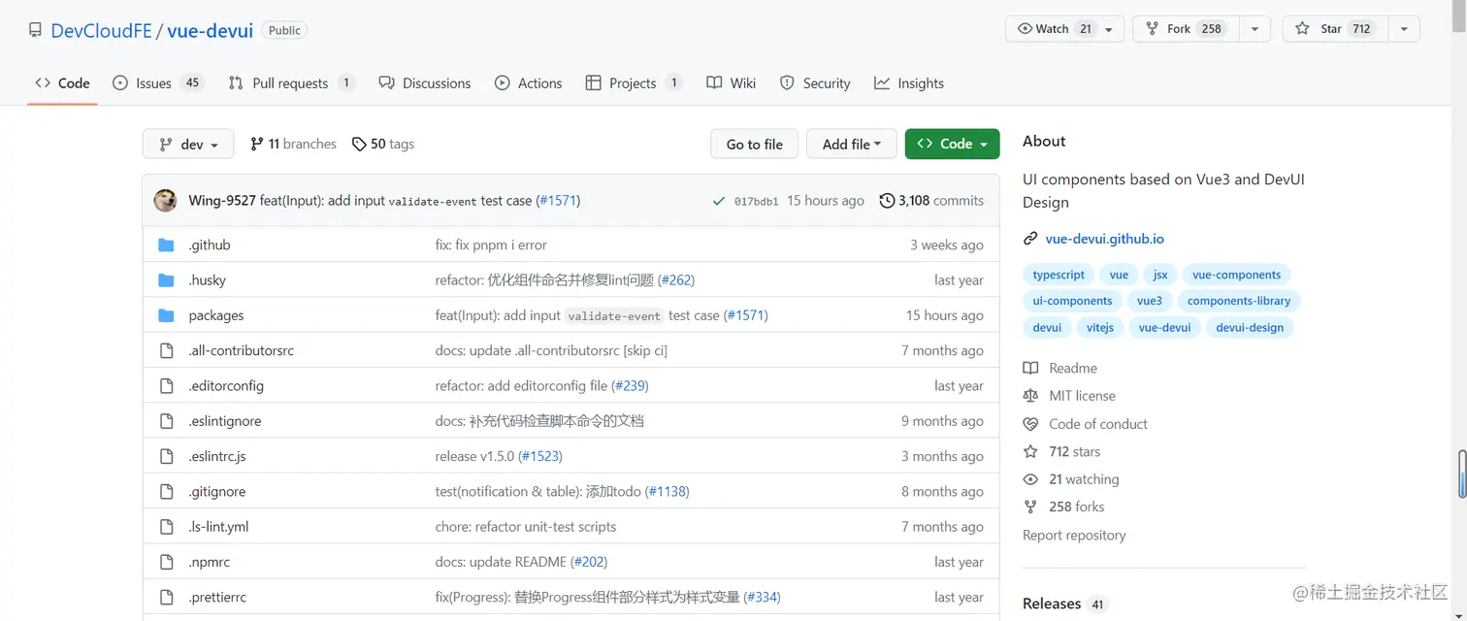Image resolution: width=1467 pixels, height=621 pixels.
Task: Click Report repository link
Action: (1074, 536)
